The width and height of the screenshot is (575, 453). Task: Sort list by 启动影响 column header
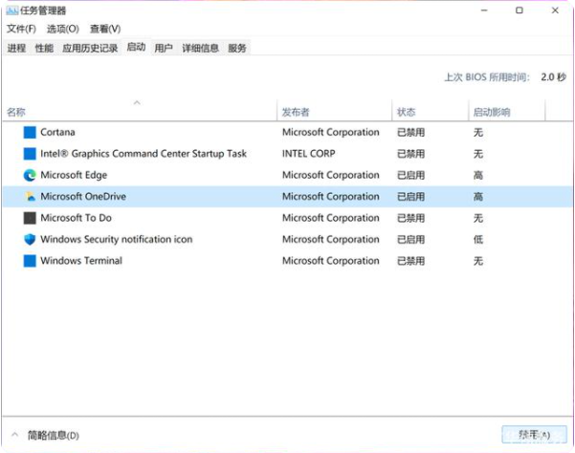point(492,112)
